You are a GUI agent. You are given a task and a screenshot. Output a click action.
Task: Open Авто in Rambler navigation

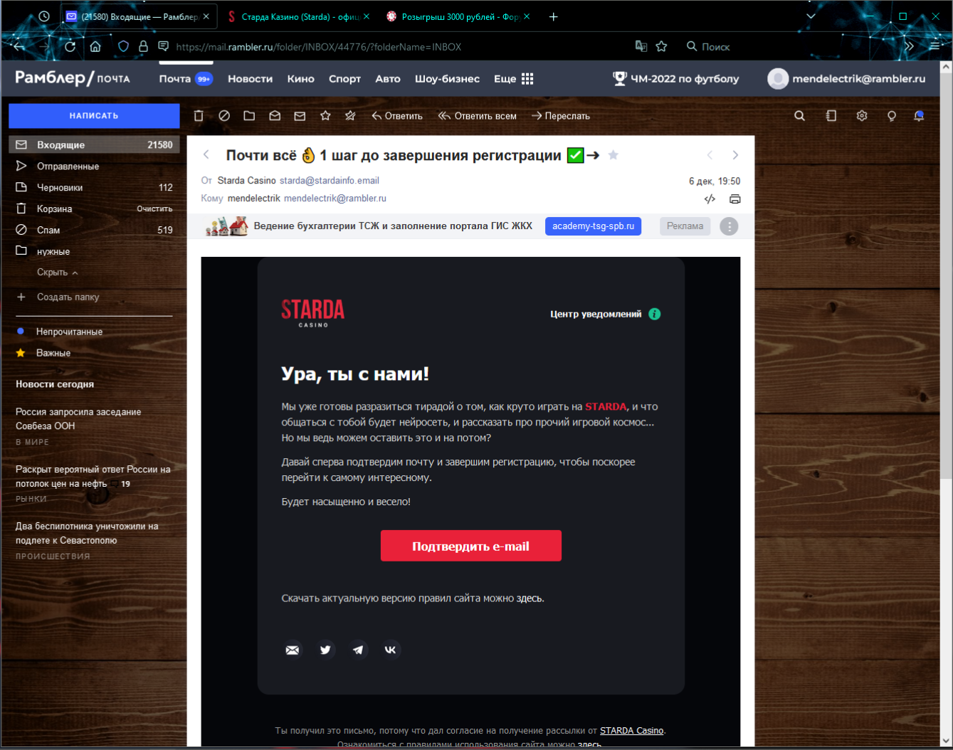[388, 79]
